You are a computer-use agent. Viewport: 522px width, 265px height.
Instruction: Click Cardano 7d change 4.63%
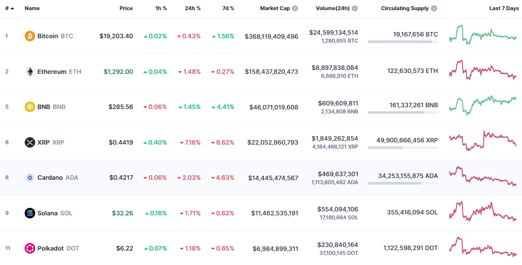click(x=223, y=178)
